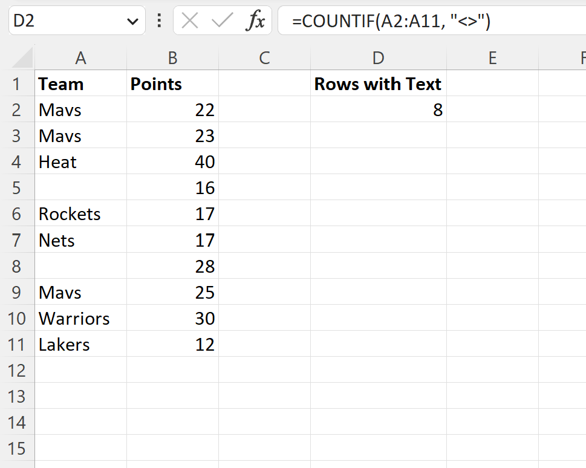
Task: Click the Cancel (X) icon on formula bar
Action: tap(189, 20)
